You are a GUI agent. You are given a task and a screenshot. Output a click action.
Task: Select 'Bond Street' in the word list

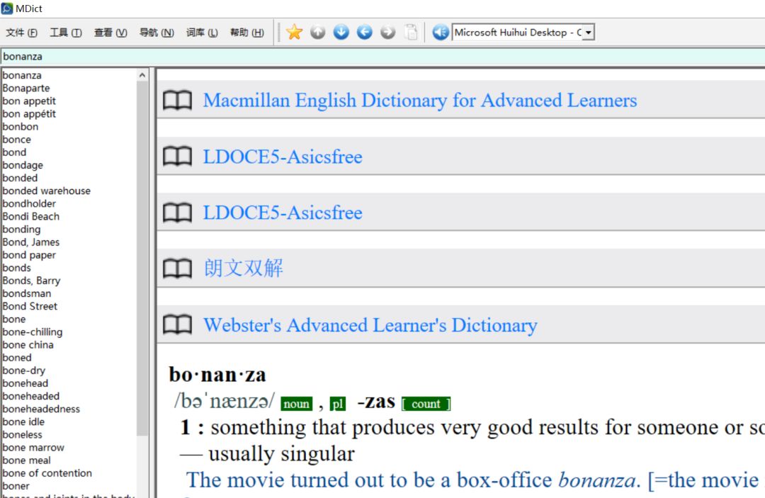[30, 306]
